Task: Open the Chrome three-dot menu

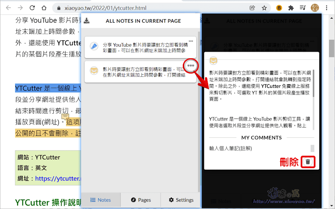Action: [326, 8]
